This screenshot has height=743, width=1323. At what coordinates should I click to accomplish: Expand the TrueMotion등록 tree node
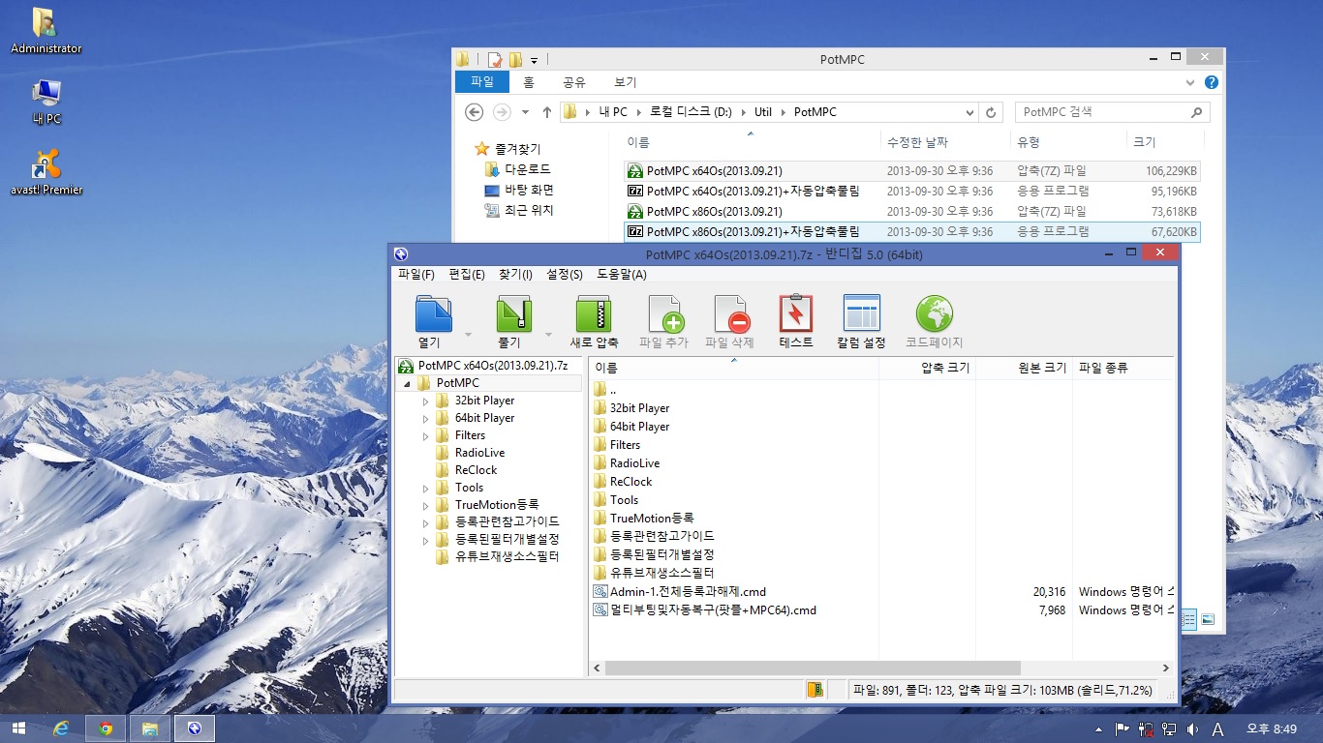[x=425, y=505]
